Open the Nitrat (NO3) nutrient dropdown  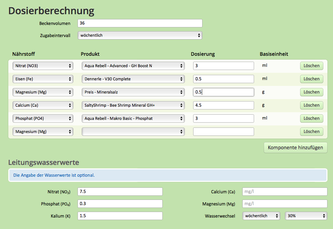point(43,66)
